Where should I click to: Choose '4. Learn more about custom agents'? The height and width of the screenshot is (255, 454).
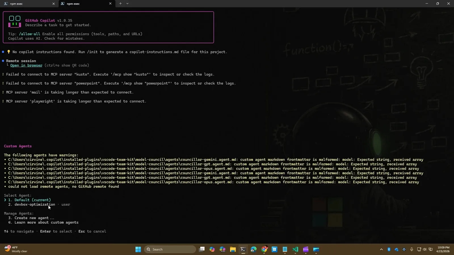tap(43, 222)
